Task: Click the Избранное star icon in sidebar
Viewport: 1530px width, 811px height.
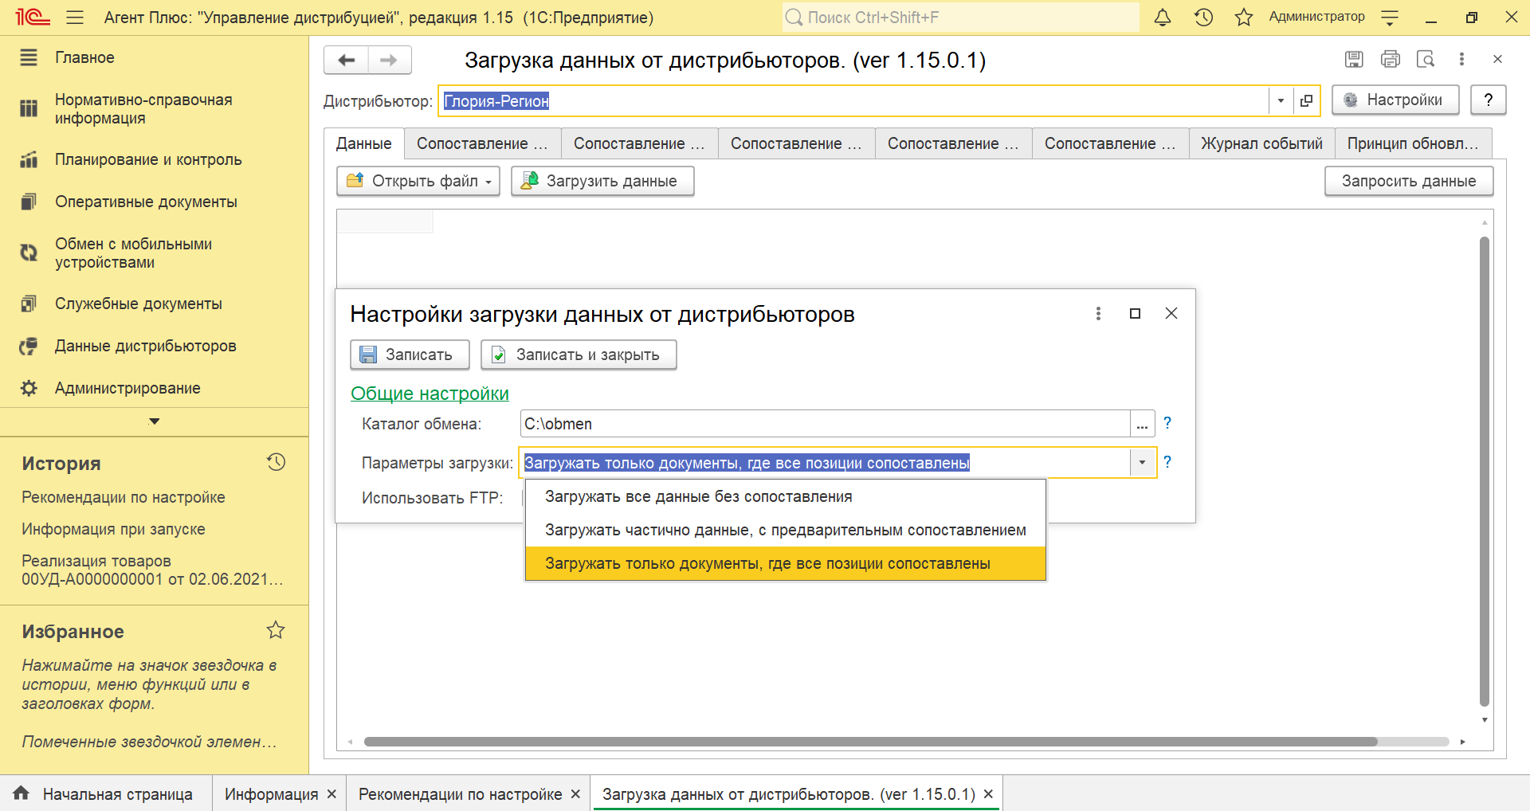Action: (276, 630)
